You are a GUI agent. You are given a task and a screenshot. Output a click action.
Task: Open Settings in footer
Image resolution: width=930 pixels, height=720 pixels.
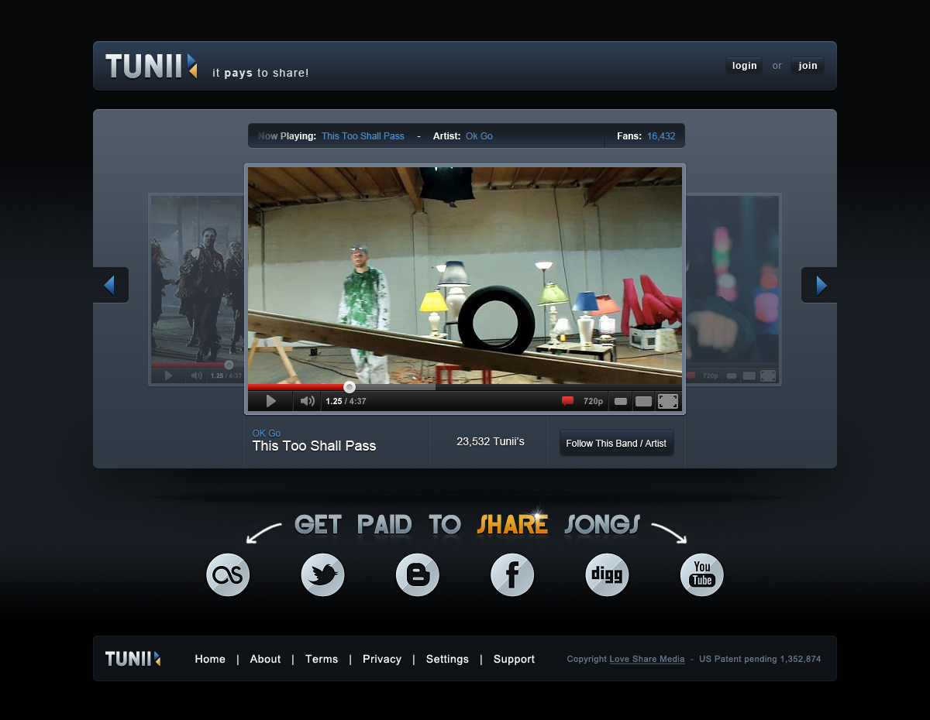447,660
